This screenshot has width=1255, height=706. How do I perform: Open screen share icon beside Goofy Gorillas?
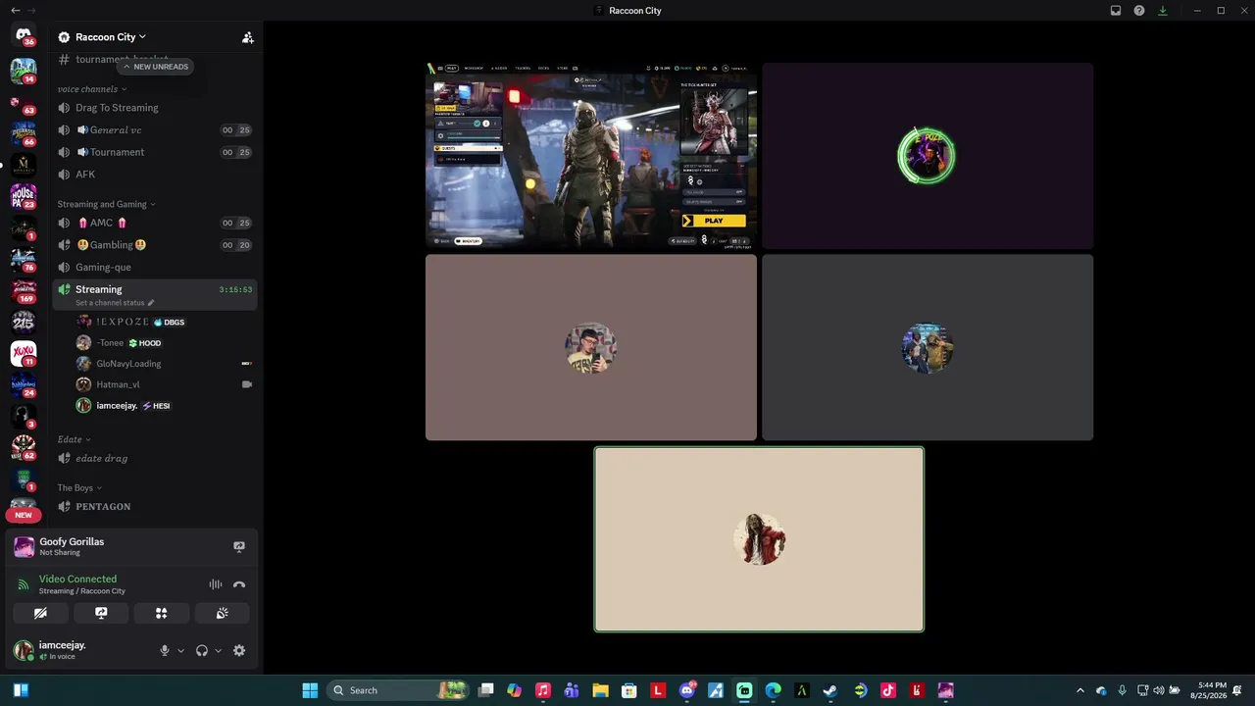(x=239, y=546)
